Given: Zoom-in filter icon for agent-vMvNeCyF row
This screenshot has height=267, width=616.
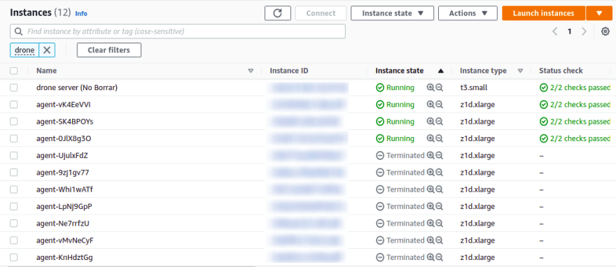Looking at the screenshot, I should coord(430,240).
